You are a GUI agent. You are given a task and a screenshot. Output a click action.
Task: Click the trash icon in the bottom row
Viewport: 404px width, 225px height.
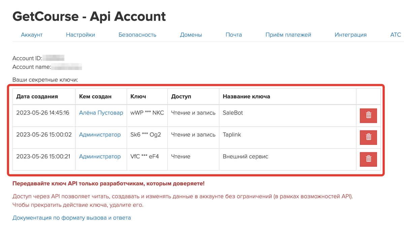pos(368,159)
